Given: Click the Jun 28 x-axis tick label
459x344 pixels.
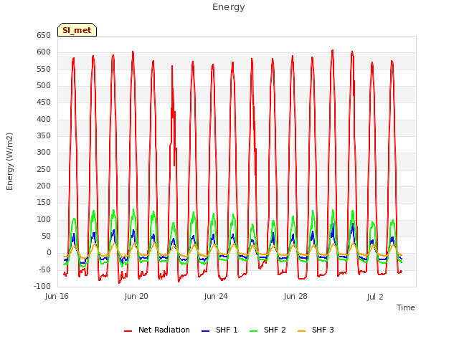Looking at the screenshot, I should coord(295,297).
